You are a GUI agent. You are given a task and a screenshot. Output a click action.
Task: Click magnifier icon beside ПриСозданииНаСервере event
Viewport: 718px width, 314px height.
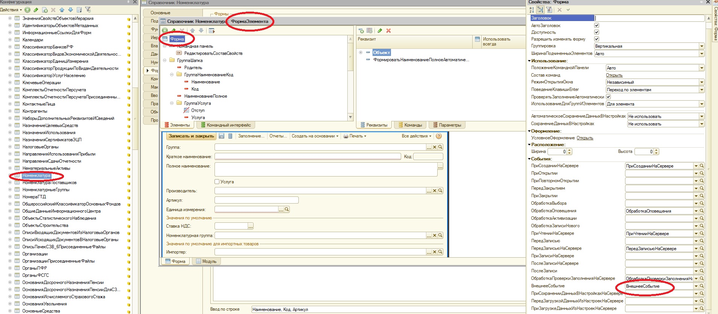tap(702, 166)
